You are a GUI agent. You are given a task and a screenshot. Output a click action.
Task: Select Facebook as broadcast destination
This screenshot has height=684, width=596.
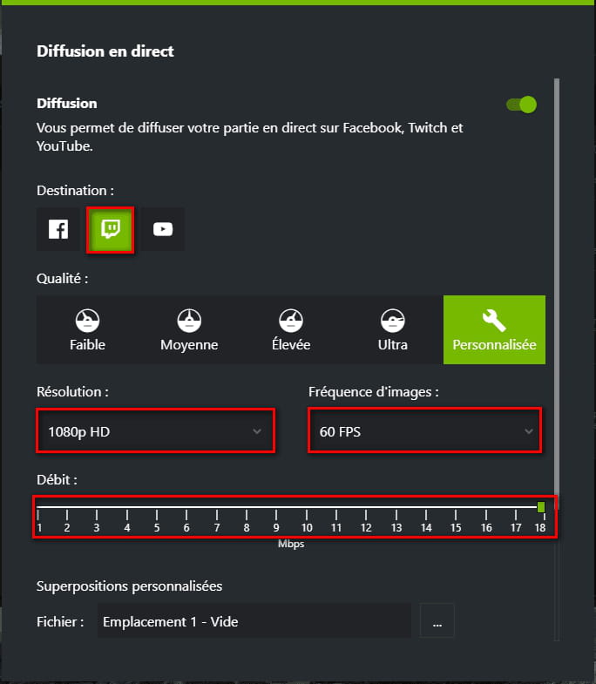[58, 229]
